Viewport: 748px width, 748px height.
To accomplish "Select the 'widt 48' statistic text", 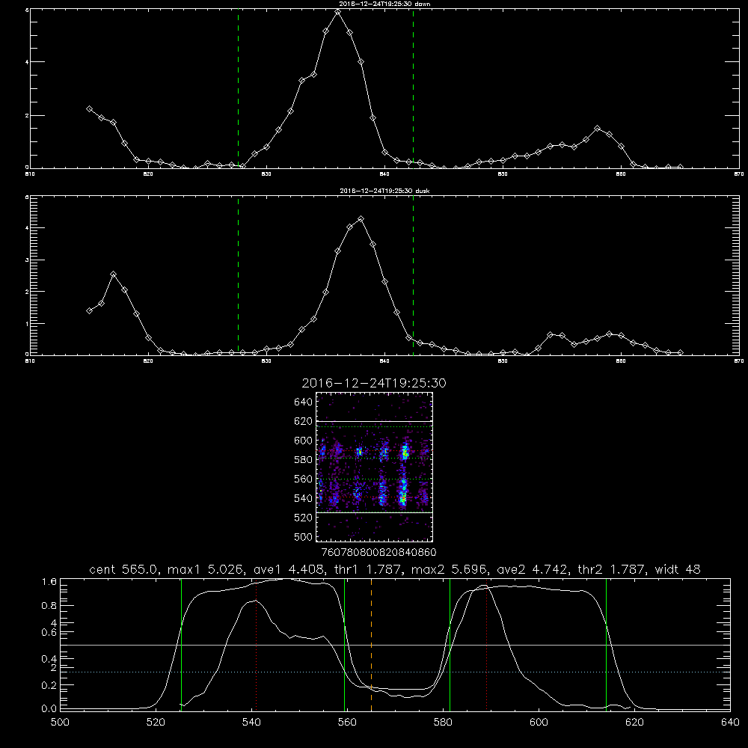I will pyautogui.click(x=678, y=569).
